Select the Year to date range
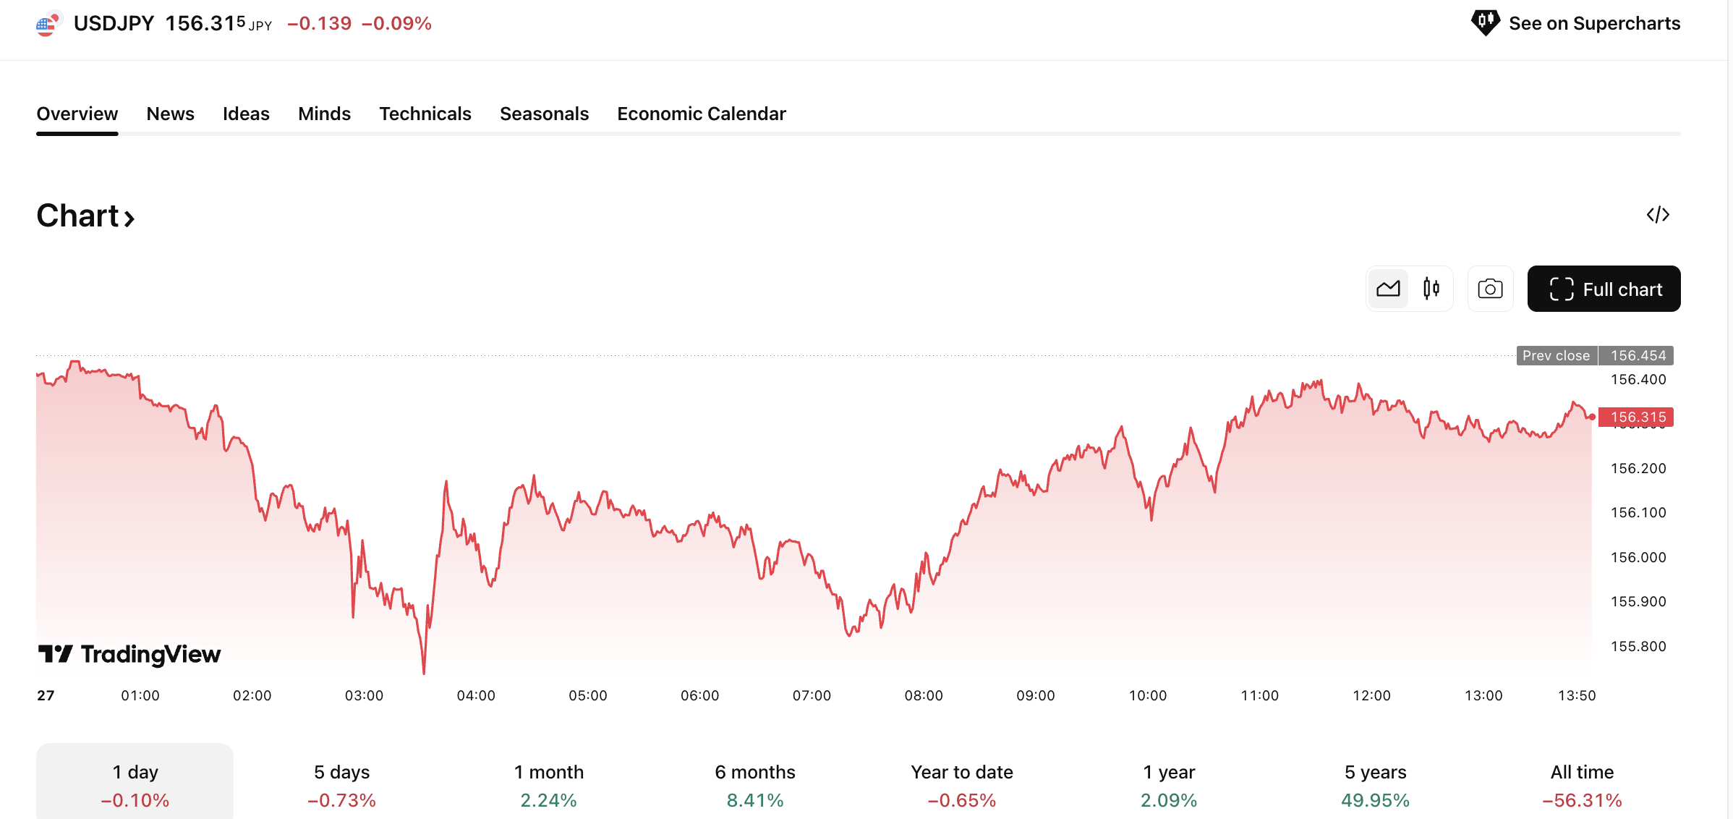Screen dimensions: 1733x819 961,785
